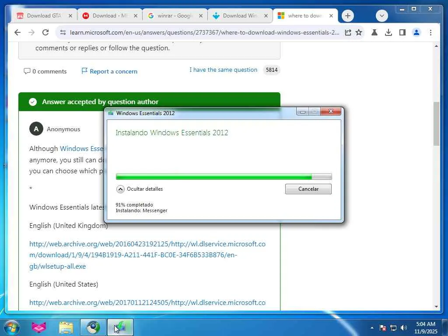Click the answer accepted checkmark icon

[x=33, y=101]
